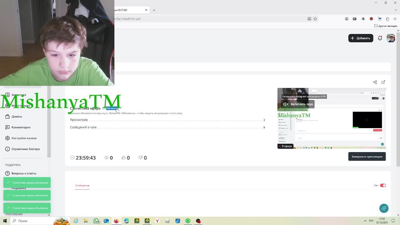This screenshot has height=225, width=400.
Task: Click the red round extension icon
Action: tap(371, 19)
